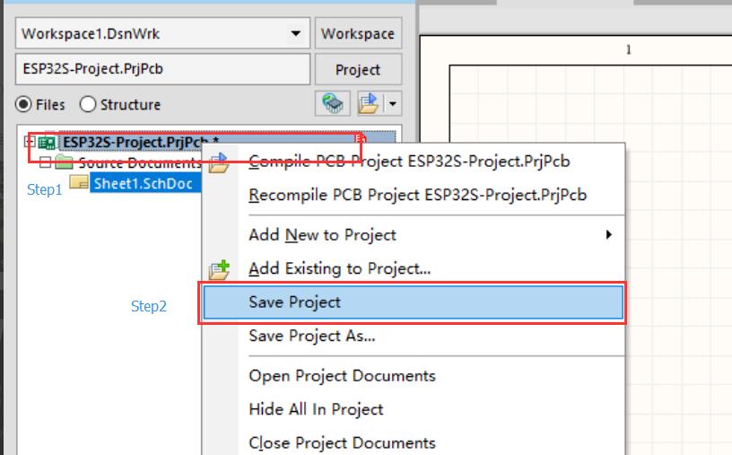
Task: Click the Workspace button
Action: tap(358, 33)
